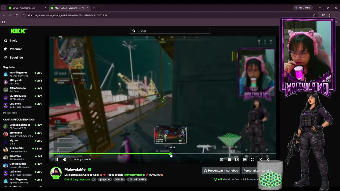Click the brendinha avatar icon

click(6, 134)
